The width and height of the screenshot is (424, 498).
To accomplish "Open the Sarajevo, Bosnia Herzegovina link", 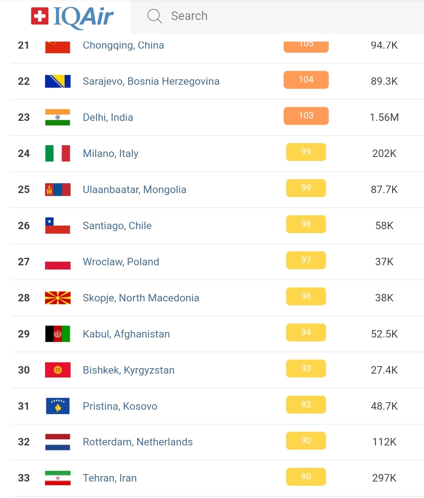I will [151, 81].
